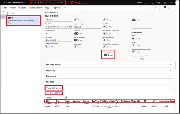Toggle the LSL B switch
Viewport: 180px width, 114px height.
click(134, 45)
